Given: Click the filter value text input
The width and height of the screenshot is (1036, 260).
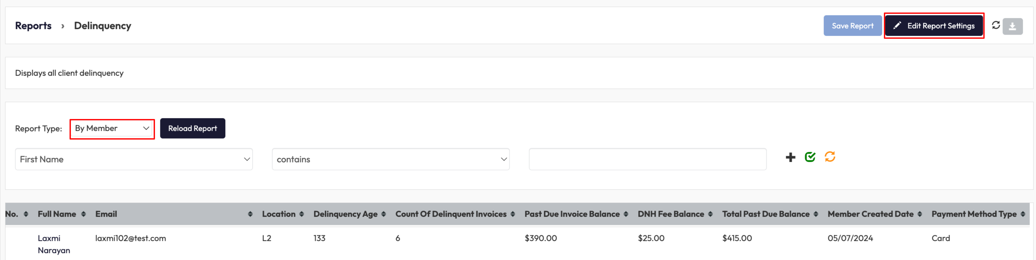Looking at the screenshot, I should [648, 159].
